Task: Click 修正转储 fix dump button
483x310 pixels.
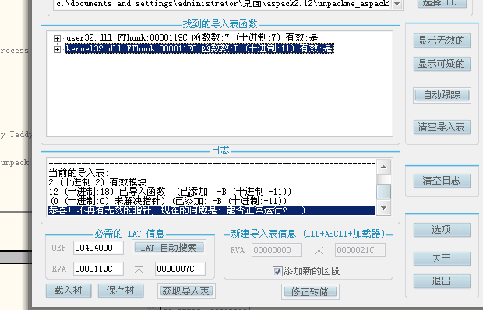Action: [310, 291]
